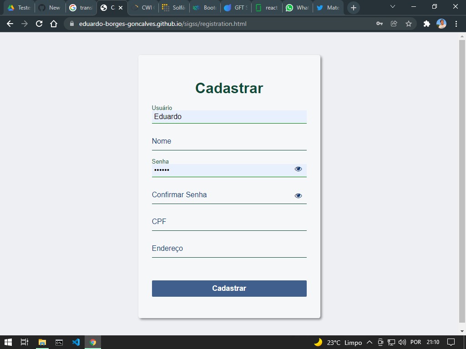The image size is (466, 349).
Task: Bookmark this page with the star
Action: click(409, 24)
